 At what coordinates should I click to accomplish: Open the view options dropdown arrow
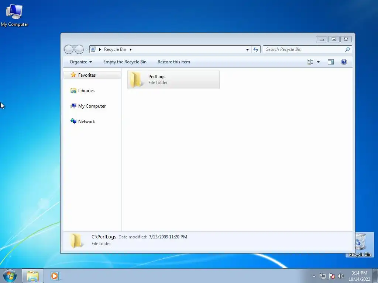pos(318,62)
